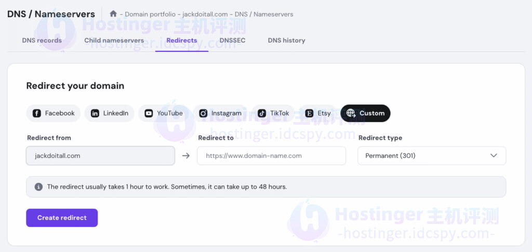Click the info icon in redirect notice
This screenshot has height=252, width=532.
(x=38, y=187)
